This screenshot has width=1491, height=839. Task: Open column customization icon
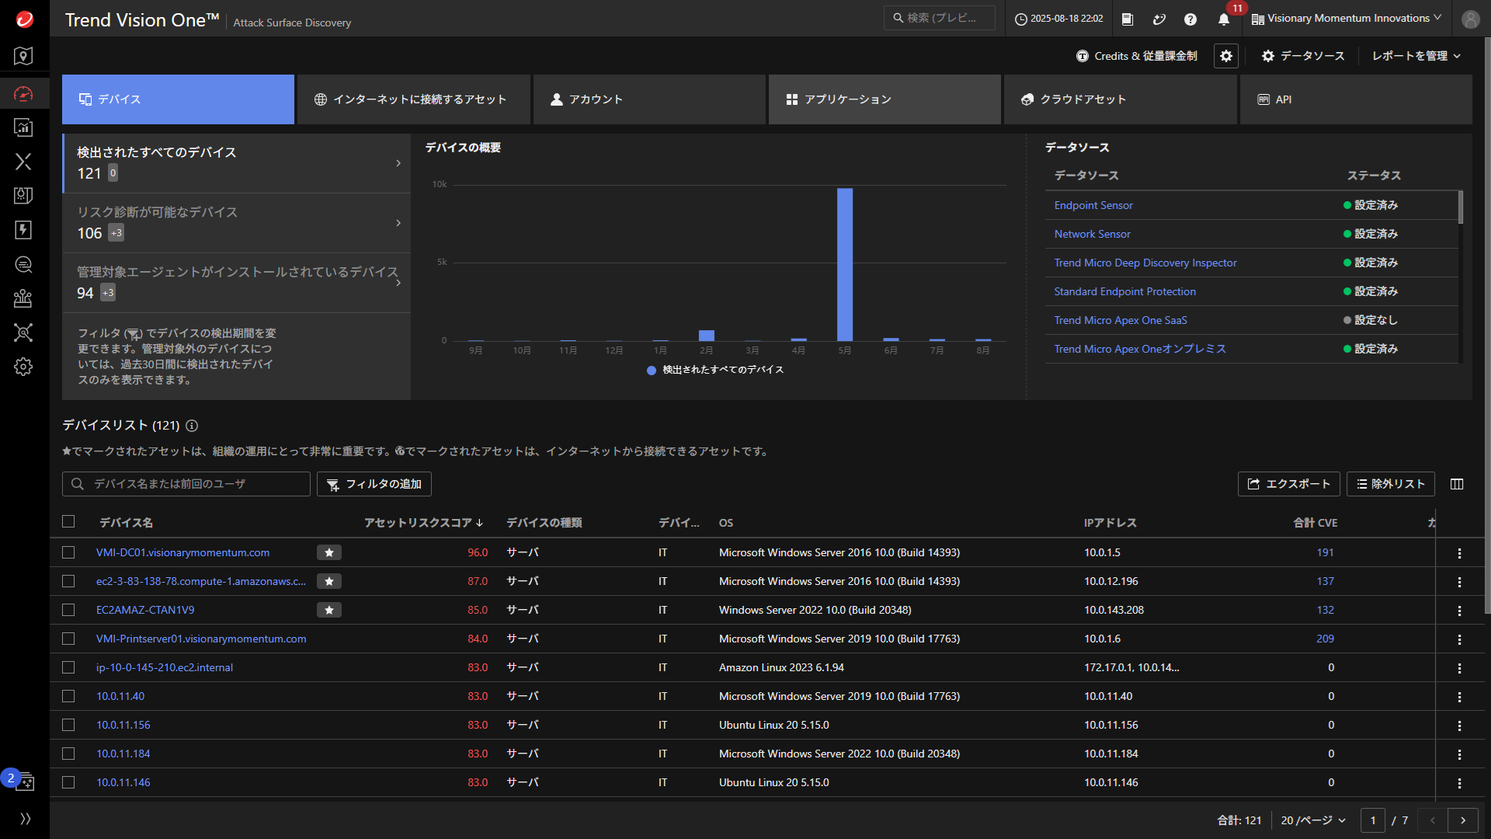1457,484
